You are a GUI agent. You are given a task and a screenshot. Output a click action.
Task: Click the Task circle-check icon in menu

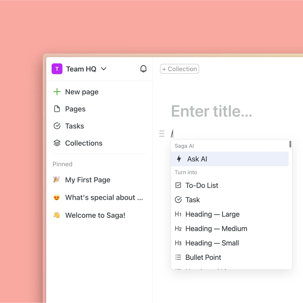click(x=178, y=200)
